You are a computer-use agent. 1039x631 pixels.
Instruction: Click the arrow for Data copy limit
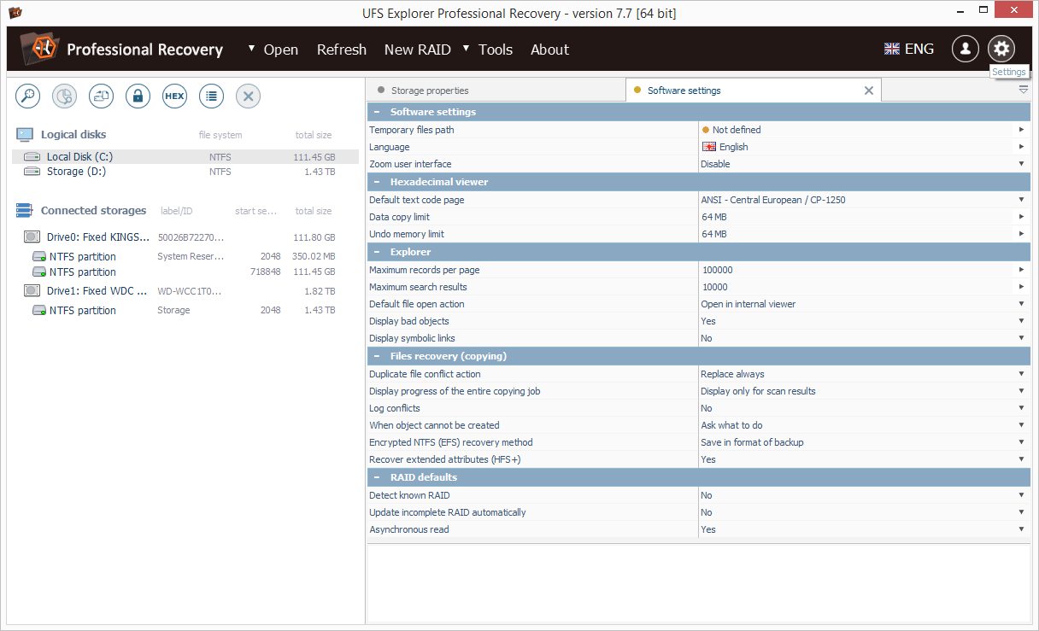1021,217
